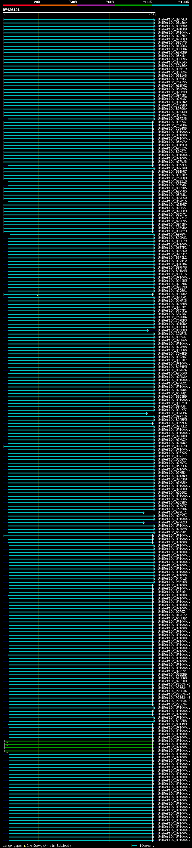This screenshot has width=192, height=848.
Task: Click hit label UniRef100_Q8RUN1
Action: 172,195
